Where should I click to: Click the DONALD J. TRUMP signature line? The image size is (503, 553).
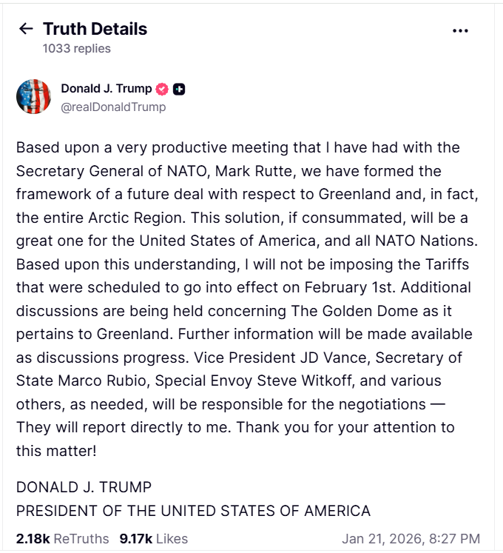[84, 487]
